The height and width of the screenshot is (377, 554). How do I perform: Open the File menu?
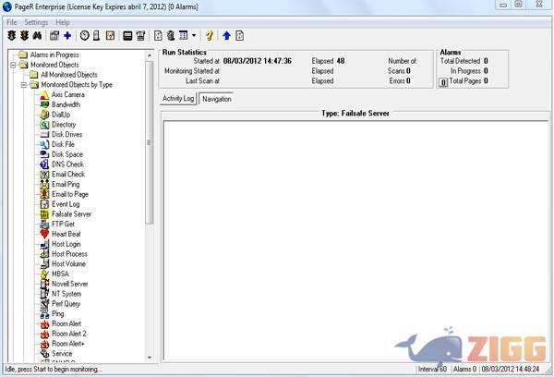(12, 22)
